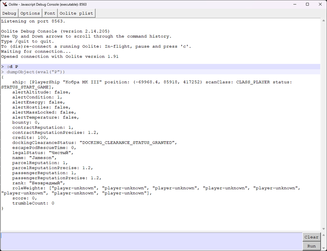Open the Options menu
Viewport: 327px width, 251px height.
coord(30,13)
